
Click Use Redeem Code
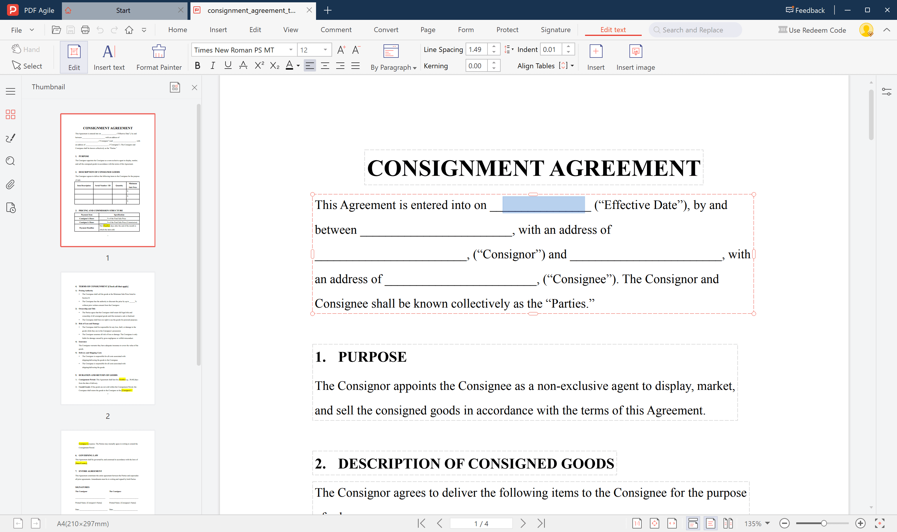[x=812, y=30]
